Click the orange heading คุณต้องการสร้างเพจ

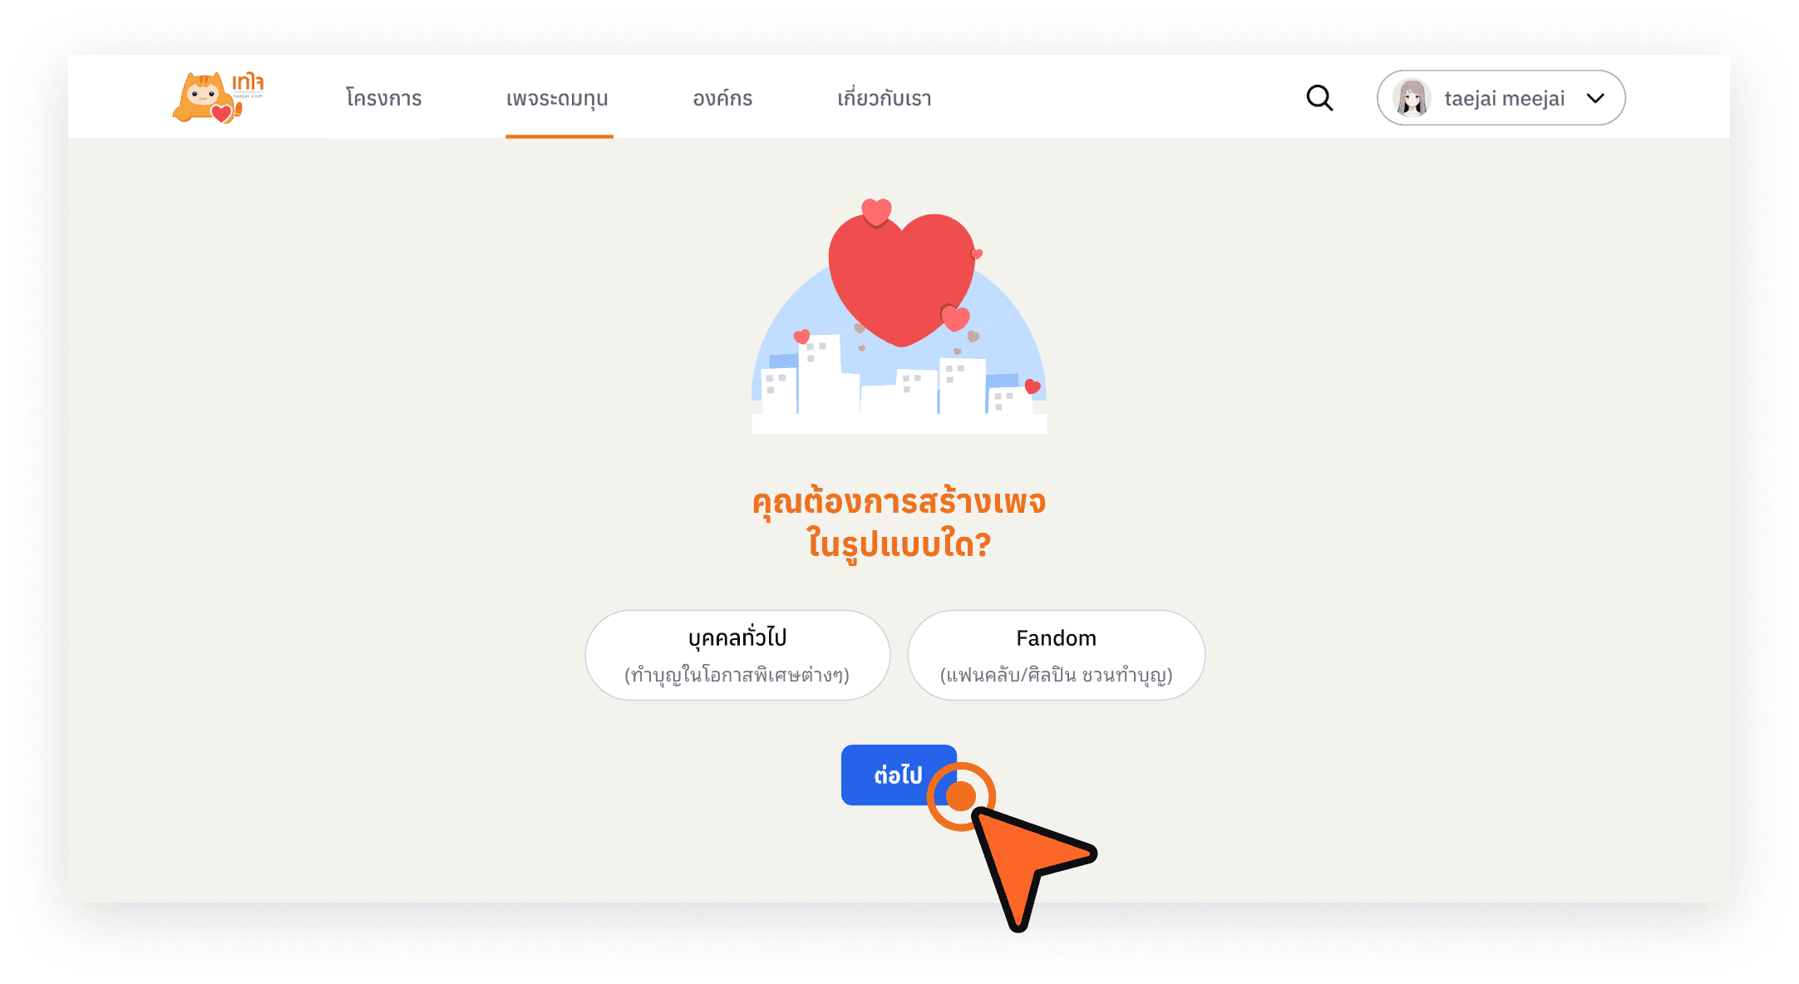(899, 502)
